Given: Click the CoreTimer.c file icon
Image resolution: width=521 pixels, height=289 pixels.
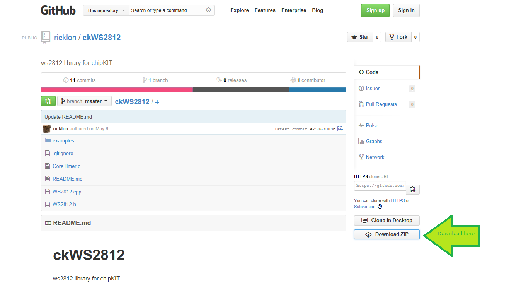Looking at the screenshot, I should pos(48,166).
